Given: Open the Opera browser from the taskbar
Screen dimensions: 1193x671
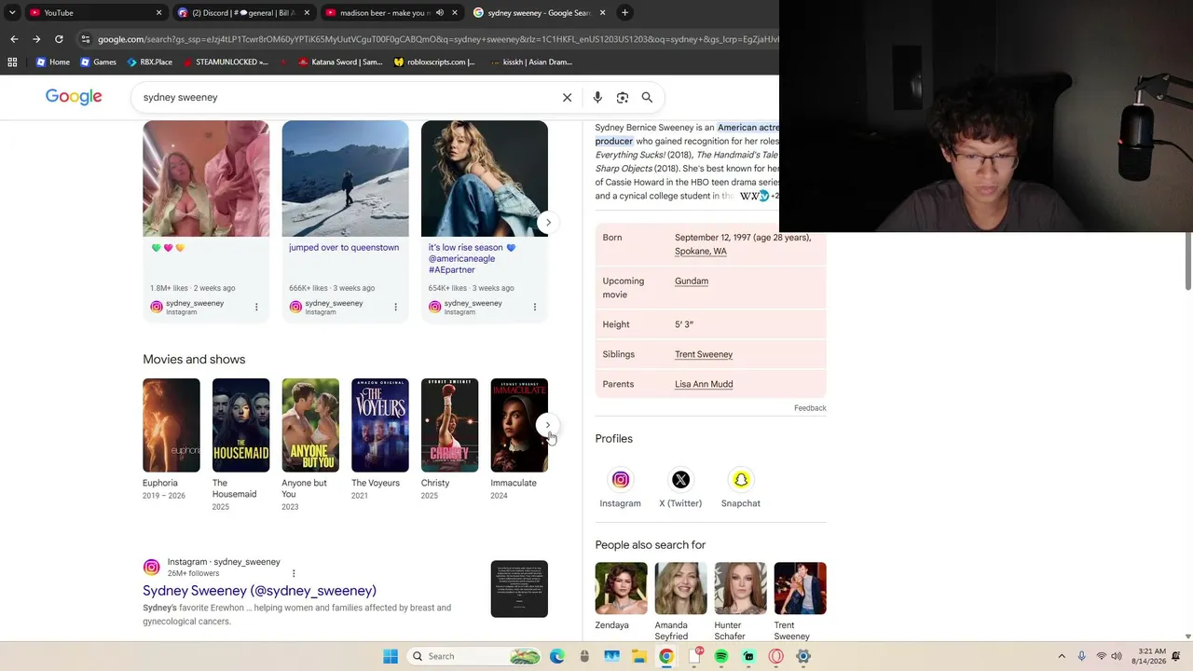Looking at the screenshot, I should tap(775, 656).
